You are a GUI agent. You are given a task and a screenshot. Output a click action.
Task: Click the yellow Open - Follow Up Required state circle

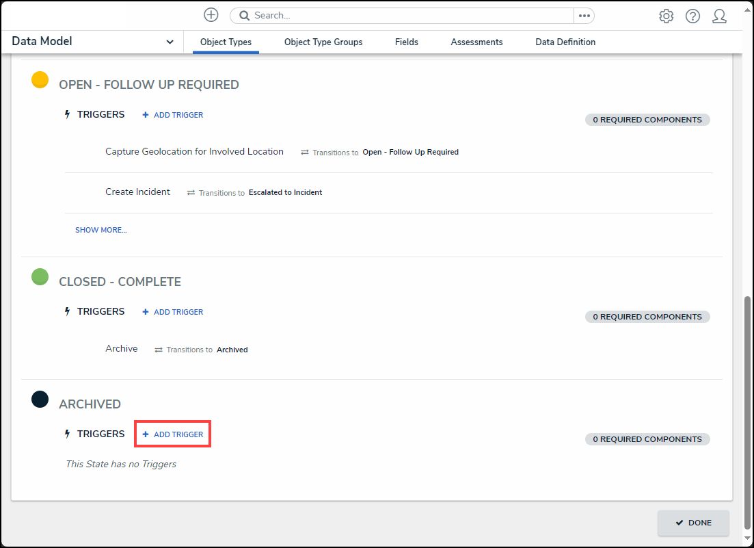coord(40,80)
